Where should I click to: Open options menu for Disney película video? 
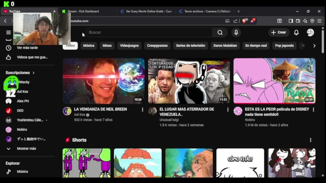313,110
